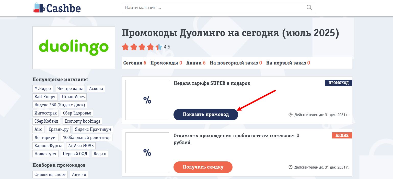Open the «Reg.ru» store link
The image size is (393, 179).
[100, 154]
